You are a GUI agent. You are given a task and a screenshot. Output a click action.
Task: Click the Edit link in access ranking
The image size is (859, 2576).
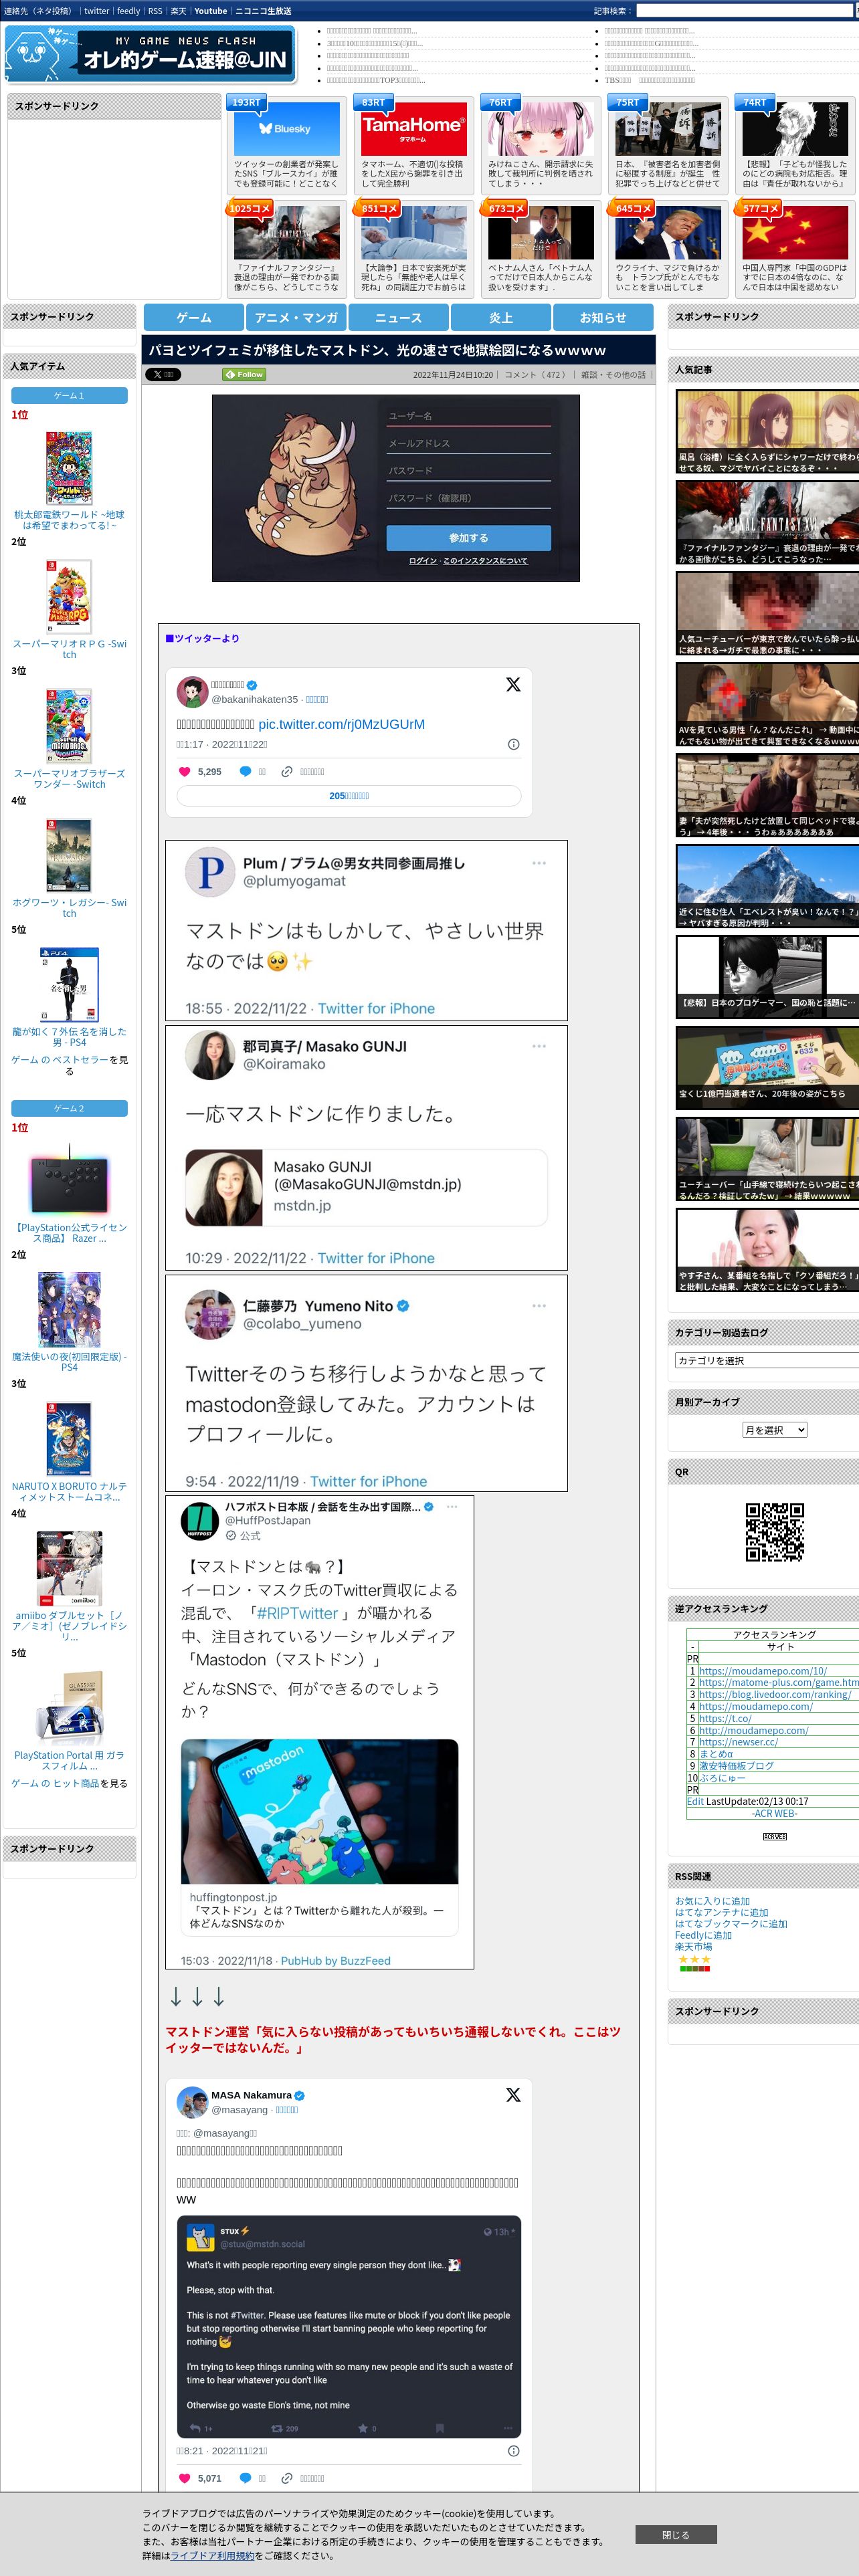coord(695,1801)
